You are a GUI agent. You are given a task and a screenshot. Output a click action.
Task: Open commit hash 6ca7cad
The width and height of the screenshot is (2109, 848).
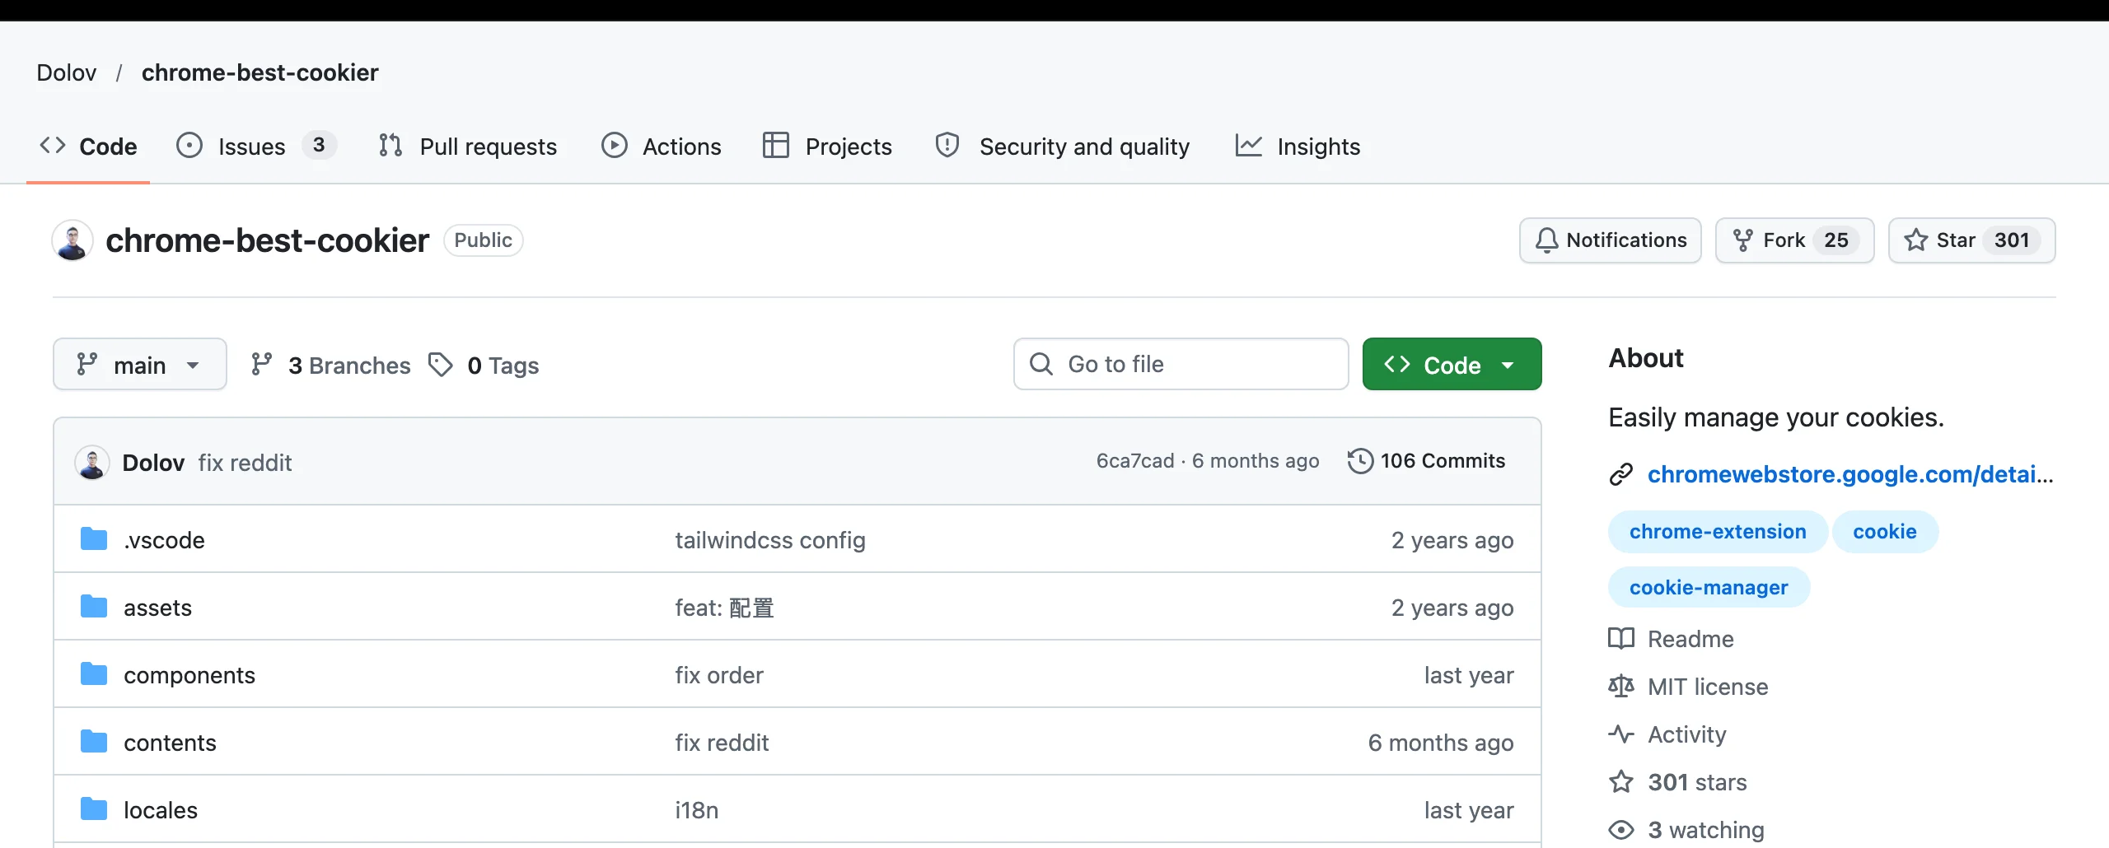click(x=1135, y=461)
